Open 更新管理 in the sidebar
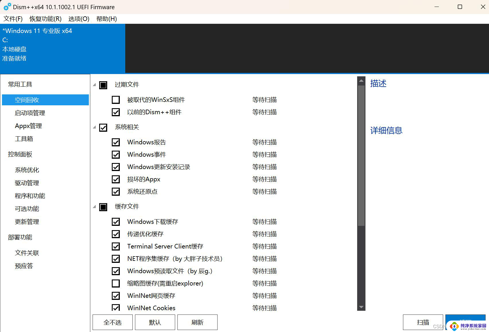The image size is (489, 332). click(x=27, y=222)
